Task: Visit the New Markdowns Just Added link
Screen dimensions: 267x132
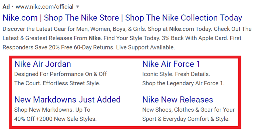Action: 67,100
